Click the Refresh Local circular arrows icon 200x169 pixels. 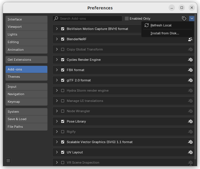coord(146,25)
